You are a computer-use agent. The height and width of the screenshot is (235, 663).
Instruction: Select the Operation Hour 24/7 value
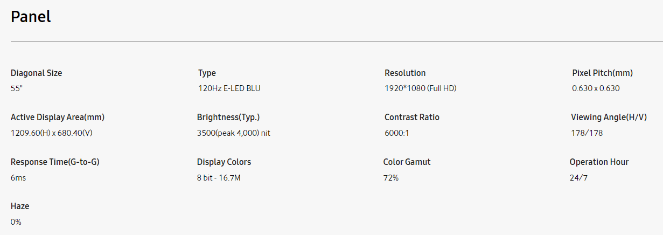pyautogui.click(x=578, y=177)
